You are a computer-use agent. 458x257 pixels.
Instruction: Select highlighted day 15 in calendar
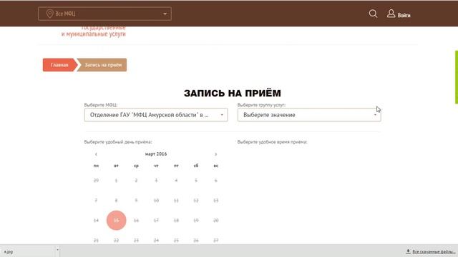(x=116, y=221)
